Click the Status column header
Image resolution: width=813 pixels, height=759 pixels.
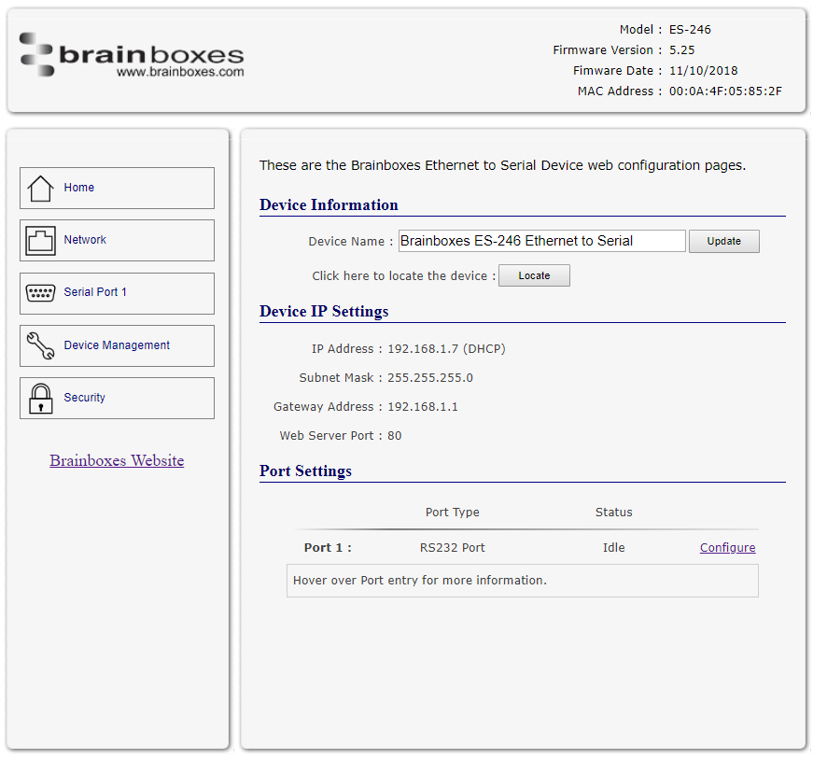tap(614, 513)
